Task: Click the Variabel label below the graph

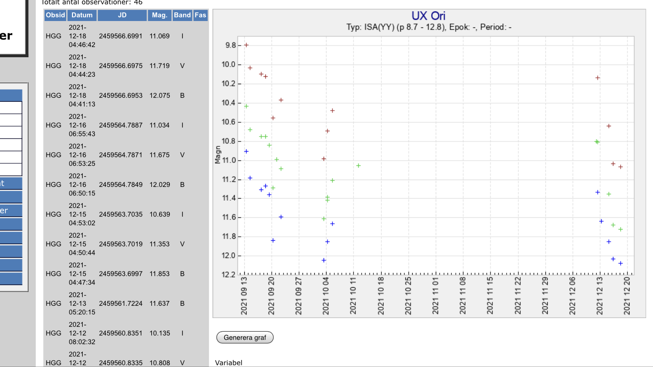Action: coord(229,363)
